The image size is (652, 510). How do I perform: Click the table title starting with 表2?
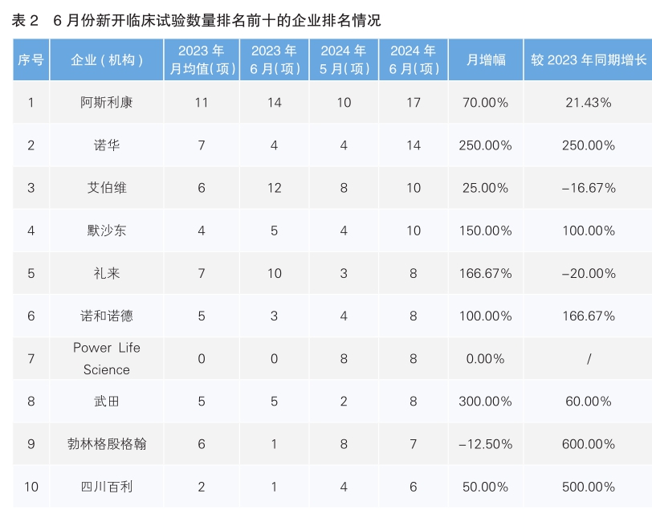coord(197,21)
